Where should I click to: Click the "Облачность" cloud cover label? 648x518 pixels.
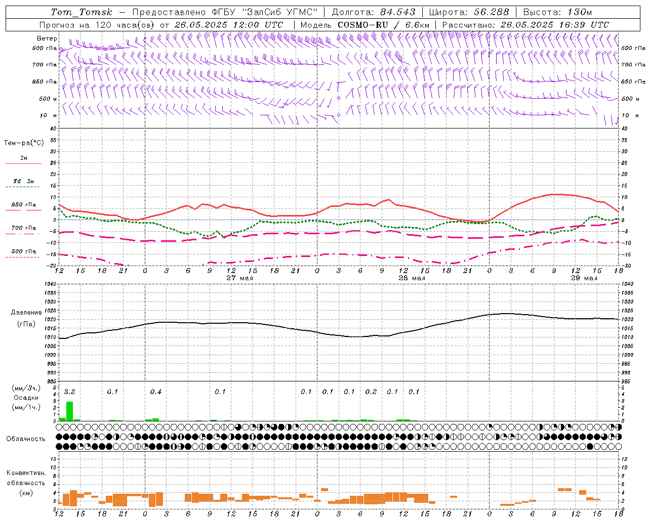[26, 439]
